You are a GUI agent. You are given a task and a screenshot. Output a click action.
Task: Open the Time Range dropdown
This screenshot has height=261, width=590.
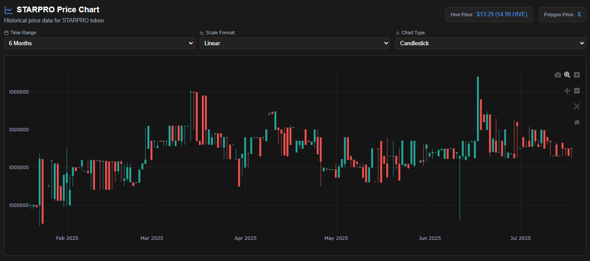[99, 43]
